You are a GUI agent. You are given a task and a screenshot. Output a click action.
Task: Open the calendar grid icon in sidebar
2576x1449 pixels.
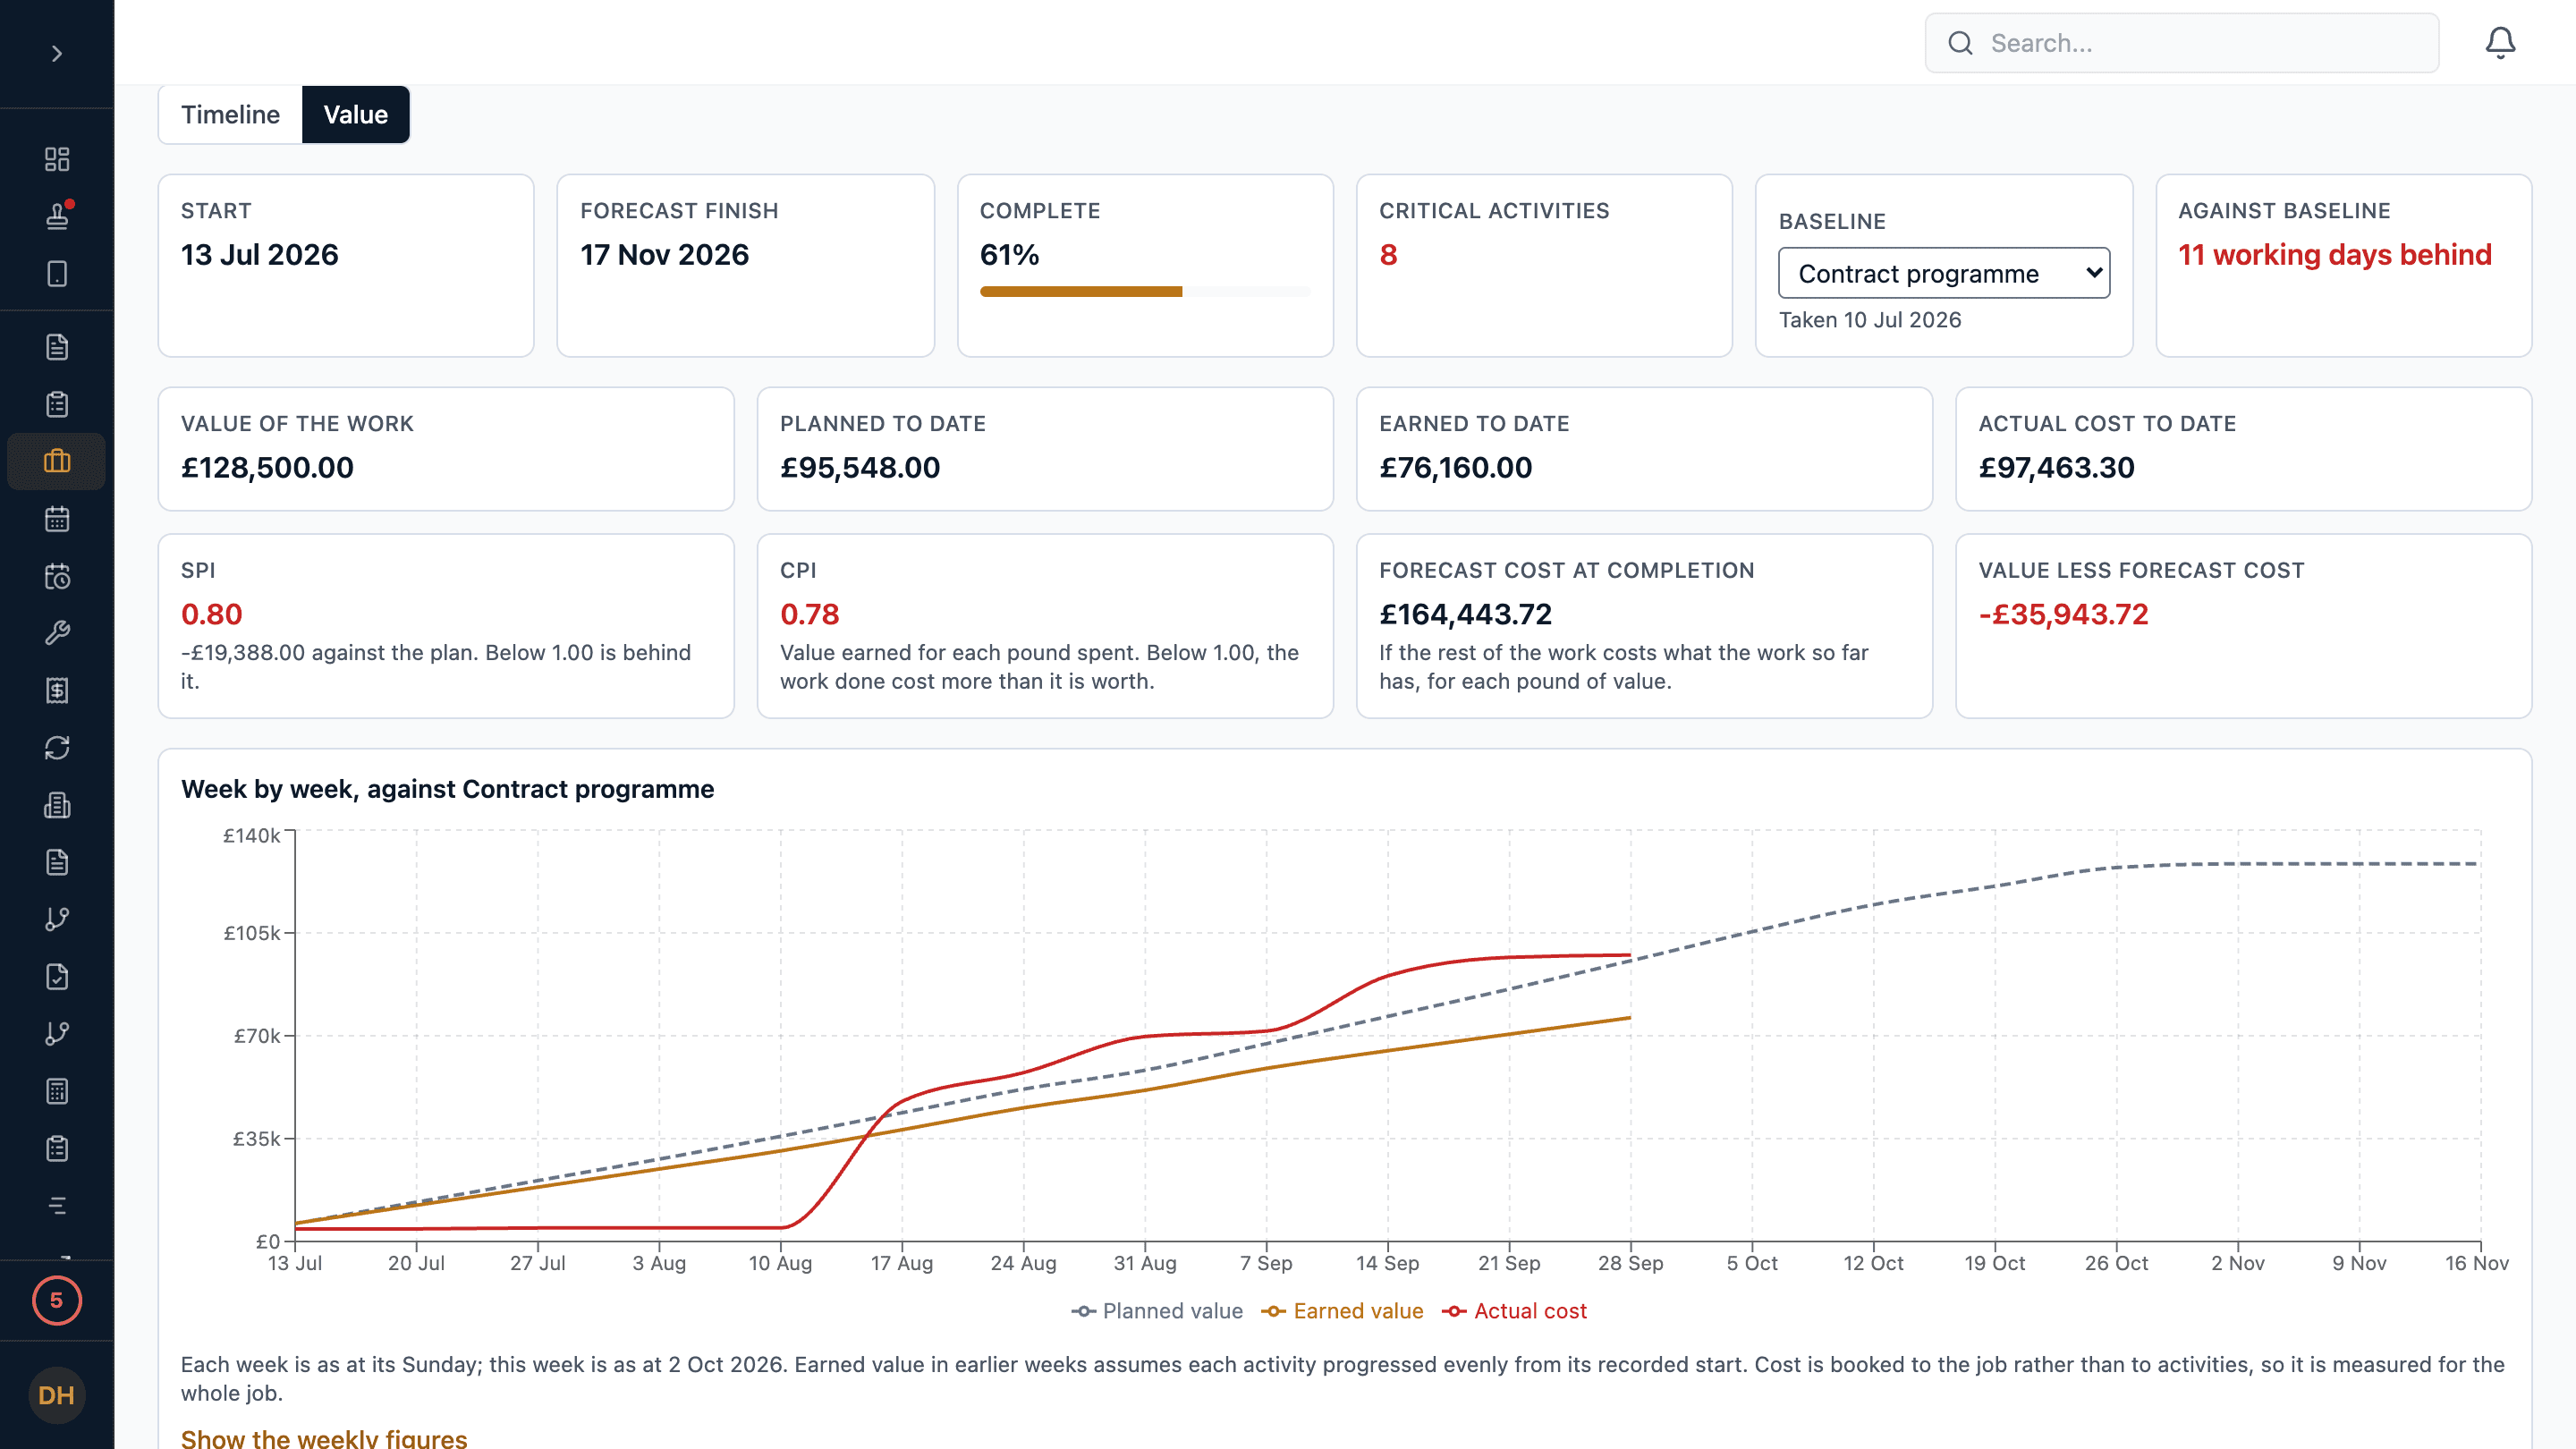[x=57, y=519]
